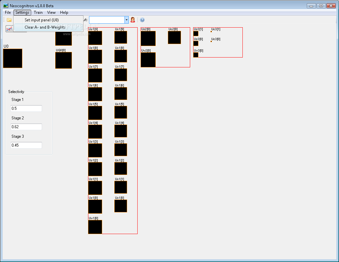The width and height of the screenshot is (339, 262).
Task: Click the Uc3[1] cell dot
Action: (x=211, y=32)
